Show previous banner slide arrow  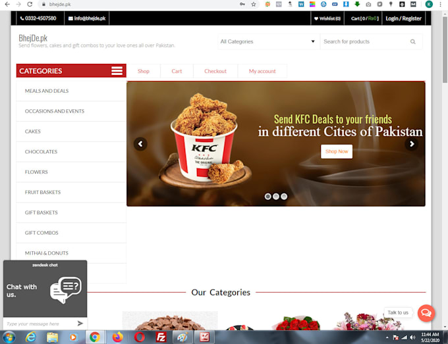[140, 144]
